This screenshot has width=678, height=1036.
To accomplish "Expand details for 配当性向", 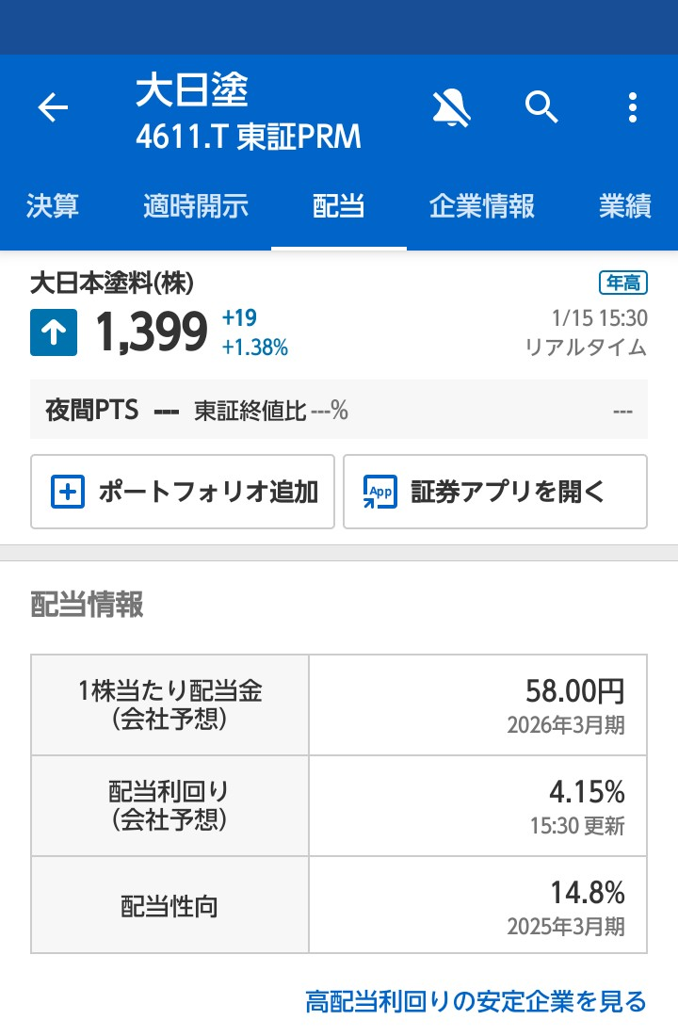I will pos(339,904).
